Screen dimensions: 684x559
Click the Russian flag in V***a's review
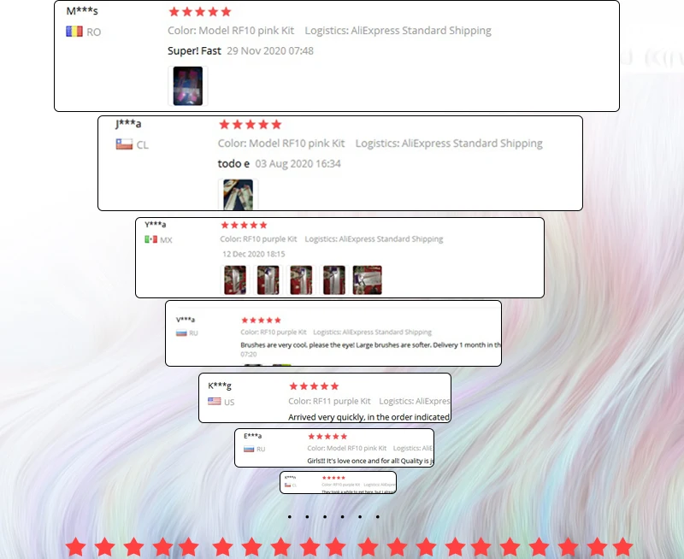pyautogui.click(x=181, y=333)
